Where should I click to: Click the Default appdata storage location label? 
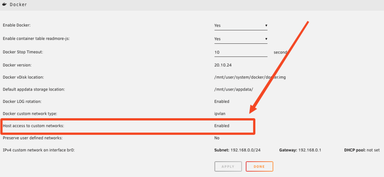[x=34, y=89]
